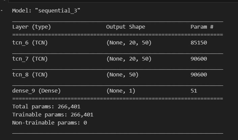Click the tcn_8 parameter count 90600

pyautogui.click(x=199, y=75)
